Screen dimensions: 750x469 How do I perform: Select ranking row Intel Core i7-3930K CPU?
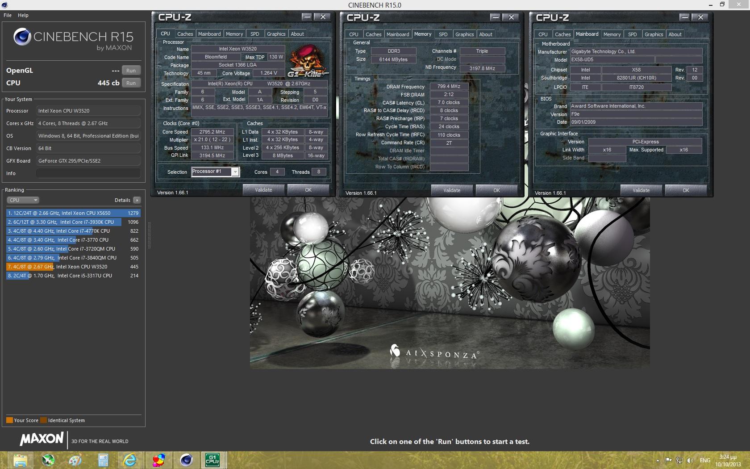pos(73,222)
